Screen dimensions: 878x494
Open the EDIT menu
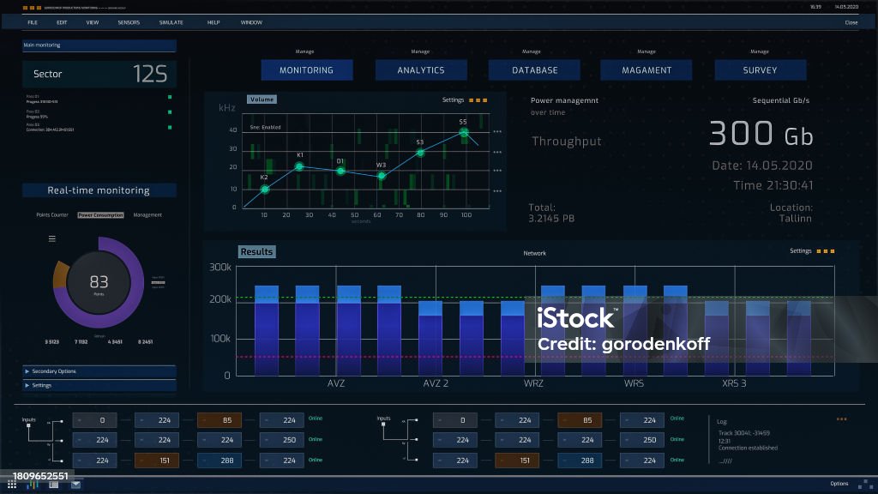pyautogui.click(x=62, y=22)
